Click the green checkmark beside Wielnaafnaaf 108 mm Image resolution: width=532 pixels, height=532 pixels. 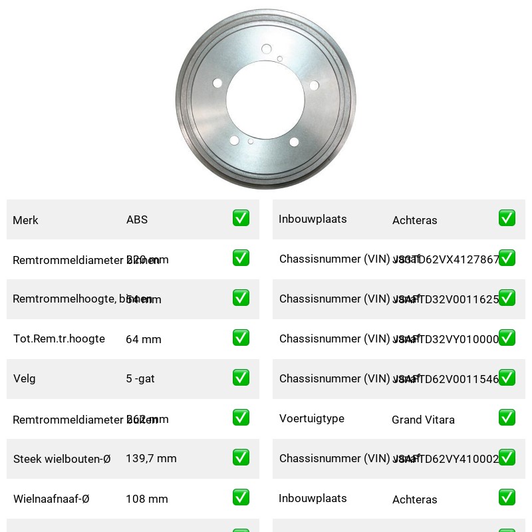241,497
